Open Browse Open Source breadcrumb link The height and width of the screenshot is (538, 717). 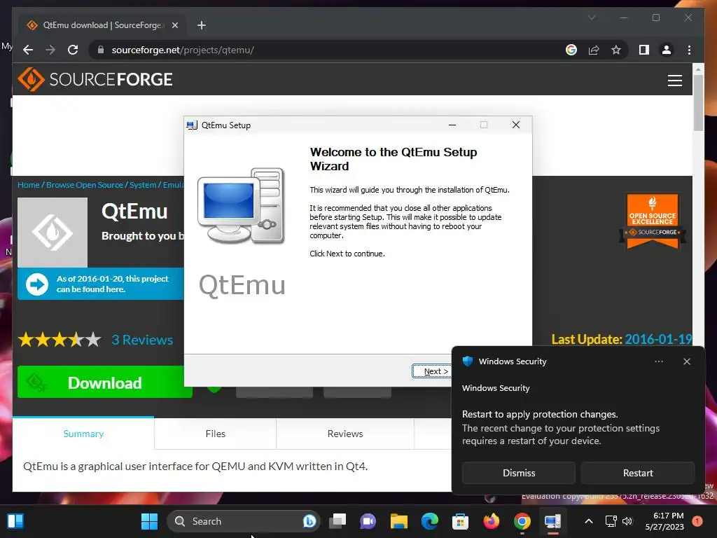click(x=85, y=185)
